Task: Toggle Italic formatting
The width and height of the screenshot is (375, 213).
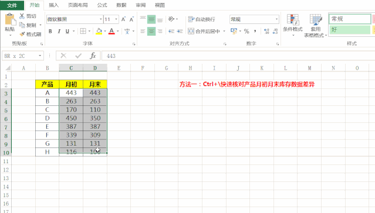Action: point(59,31)
